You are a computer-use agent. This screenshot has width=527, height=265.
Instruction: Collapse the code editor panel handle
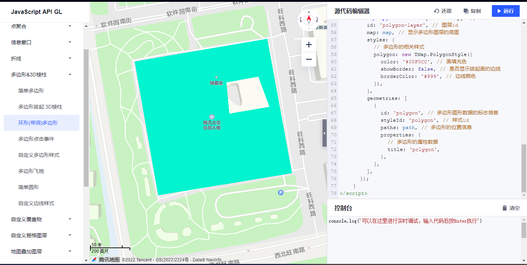click(x=324, y=133)
